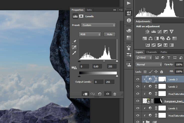
Task: Add a Color Balance adjustment
Action: pos(150,38)
